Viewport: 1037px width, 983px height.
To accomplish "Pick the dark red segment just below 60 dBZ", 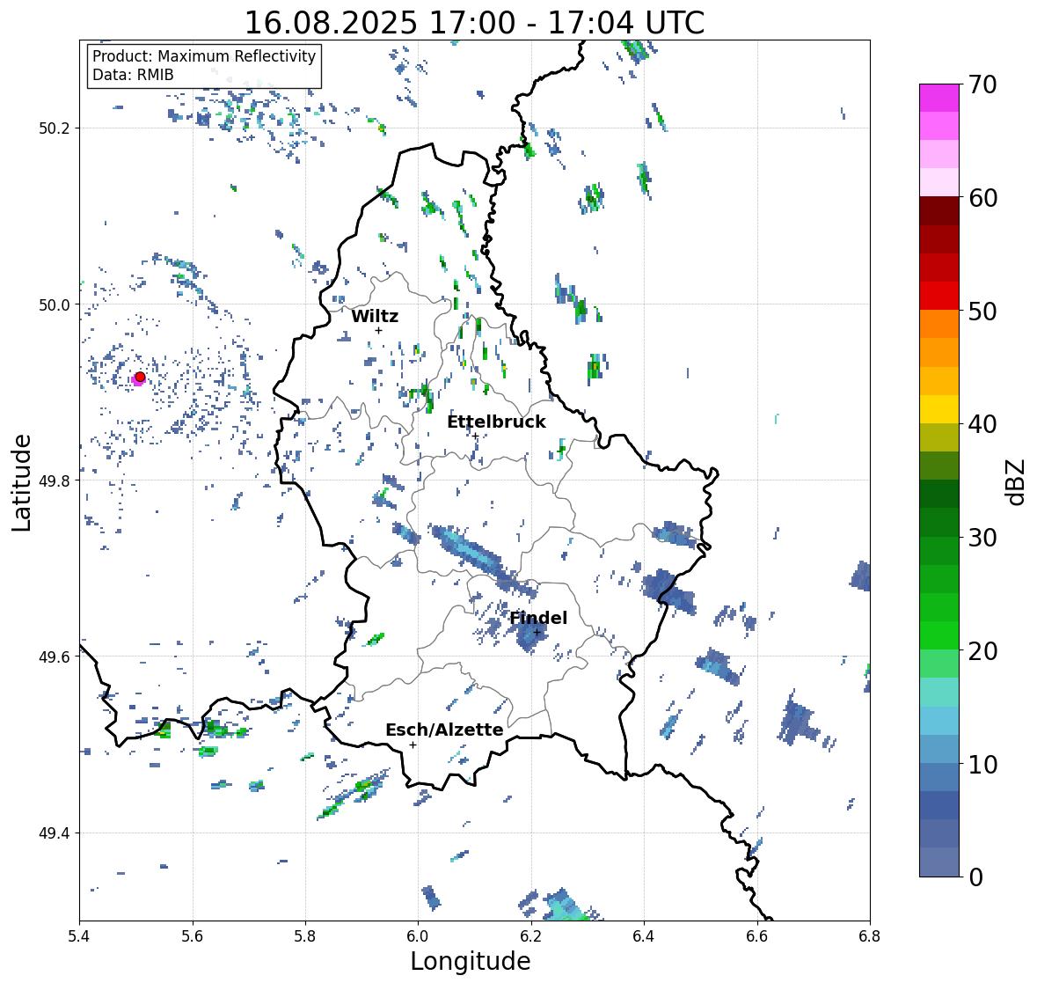I will click(939, 211).
